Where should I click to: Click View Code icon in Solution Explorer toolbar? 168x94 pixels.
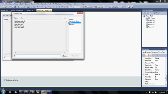[154, 13]
